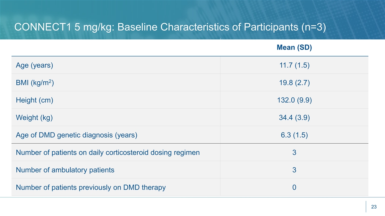Screen dimensions: 385x216
Task: Select the 132.0 (9.9) height value
Action: pos(294,100)
